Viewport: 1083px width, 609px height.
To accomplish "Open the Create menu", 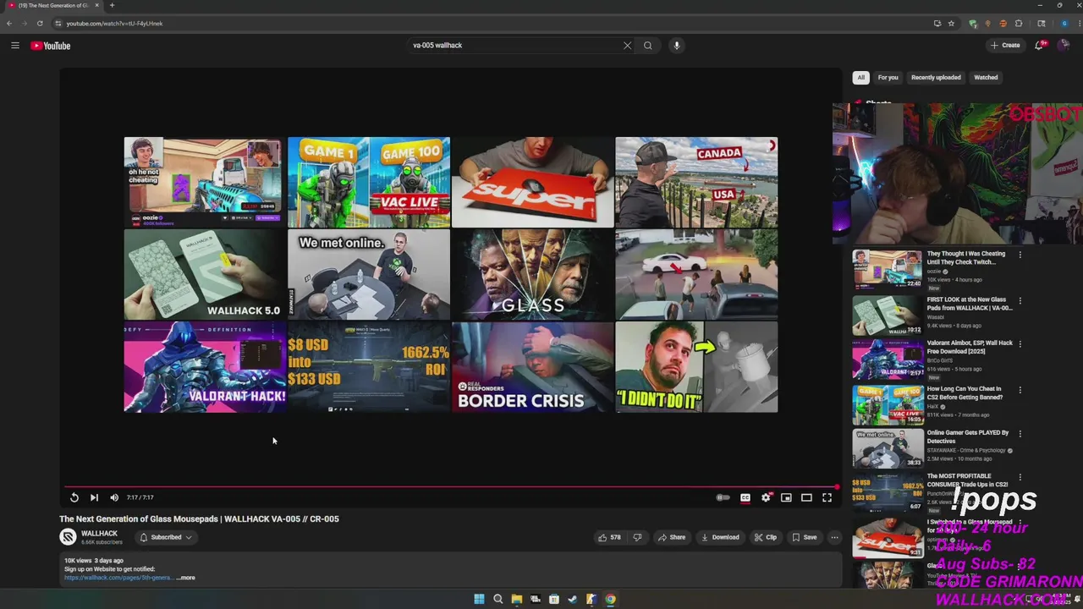I will [x=1006, y=46].
